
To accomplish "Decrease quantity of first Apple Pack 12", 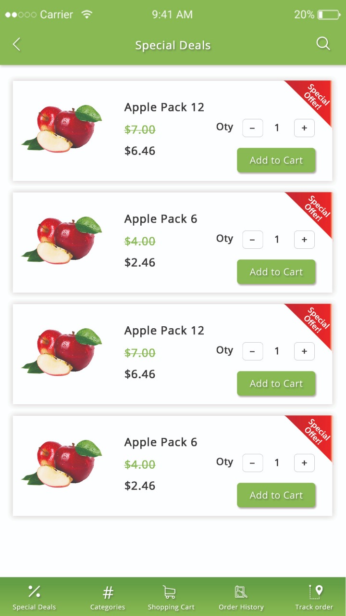I will point(253,128).
